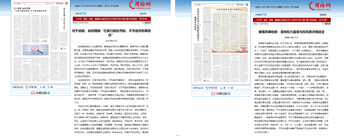Click the 一键搜索 button on the June 9 page
The image size is (344, 136).
147,23
